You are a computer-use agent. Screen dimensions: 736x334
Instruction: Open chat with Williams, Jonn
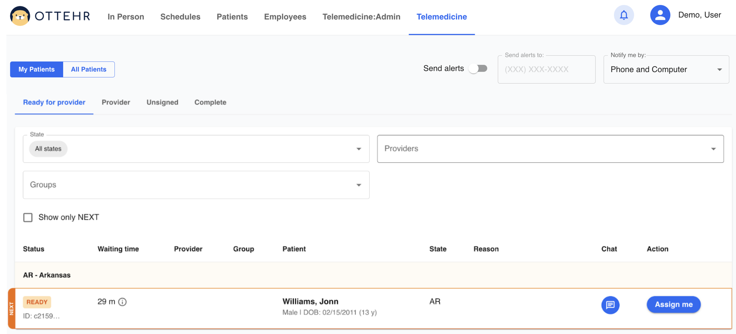point(610,305)
